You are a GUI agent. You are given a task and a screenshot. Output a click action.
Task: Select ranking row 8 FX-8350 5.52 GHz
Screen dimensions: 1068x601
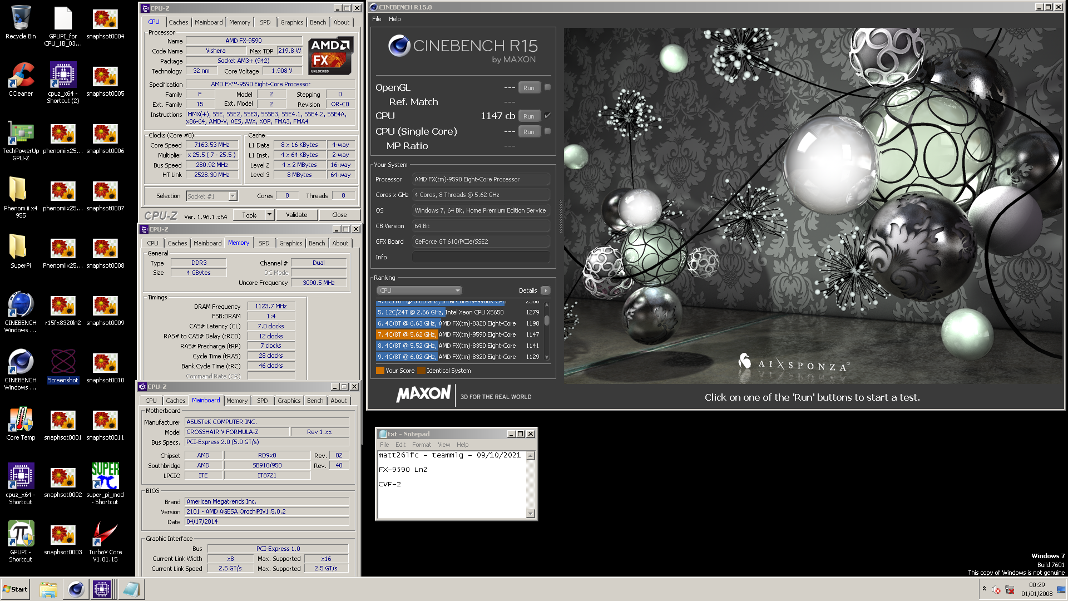pyautogui.click(x=459, y=346)
